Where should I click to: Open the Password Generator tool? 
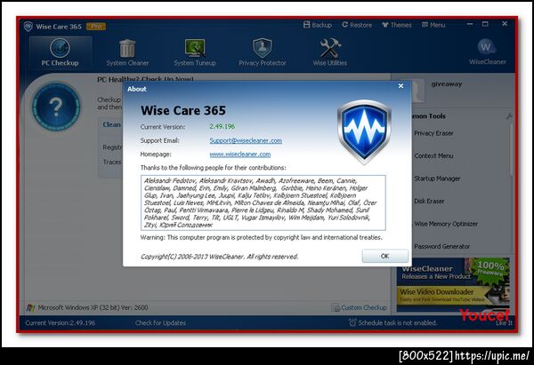point(441,246)
